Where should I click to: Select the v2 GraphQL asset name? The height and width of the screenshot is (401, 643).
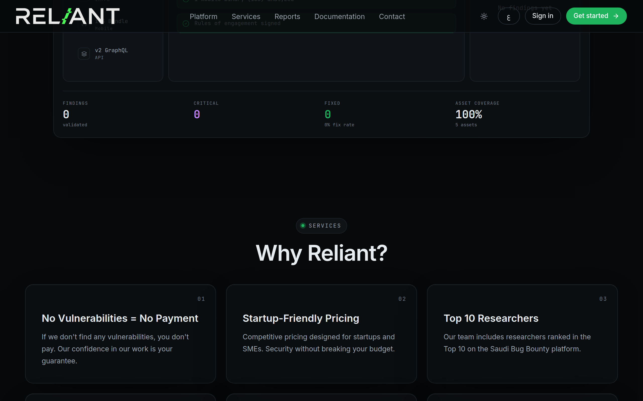tap(111, 50)
